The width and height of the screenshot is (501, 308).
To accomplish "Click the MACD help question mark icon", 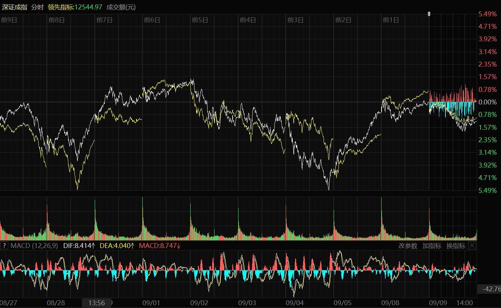I will click(4, 246).
